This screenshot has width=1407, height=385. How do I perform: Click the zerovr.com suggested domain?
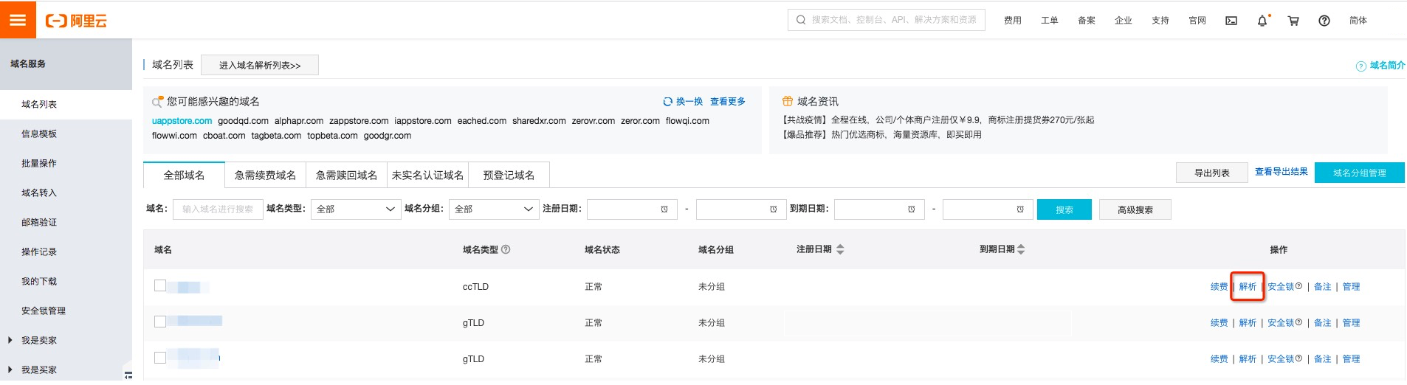(x=593, y=121)
